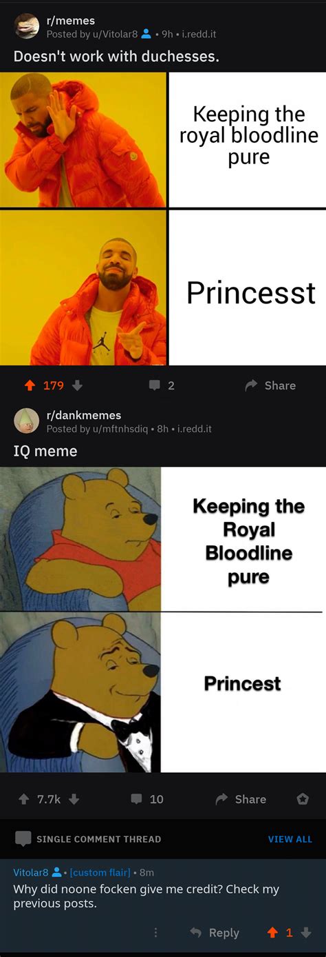Open comments on the r/memes post

pos(162,385)
